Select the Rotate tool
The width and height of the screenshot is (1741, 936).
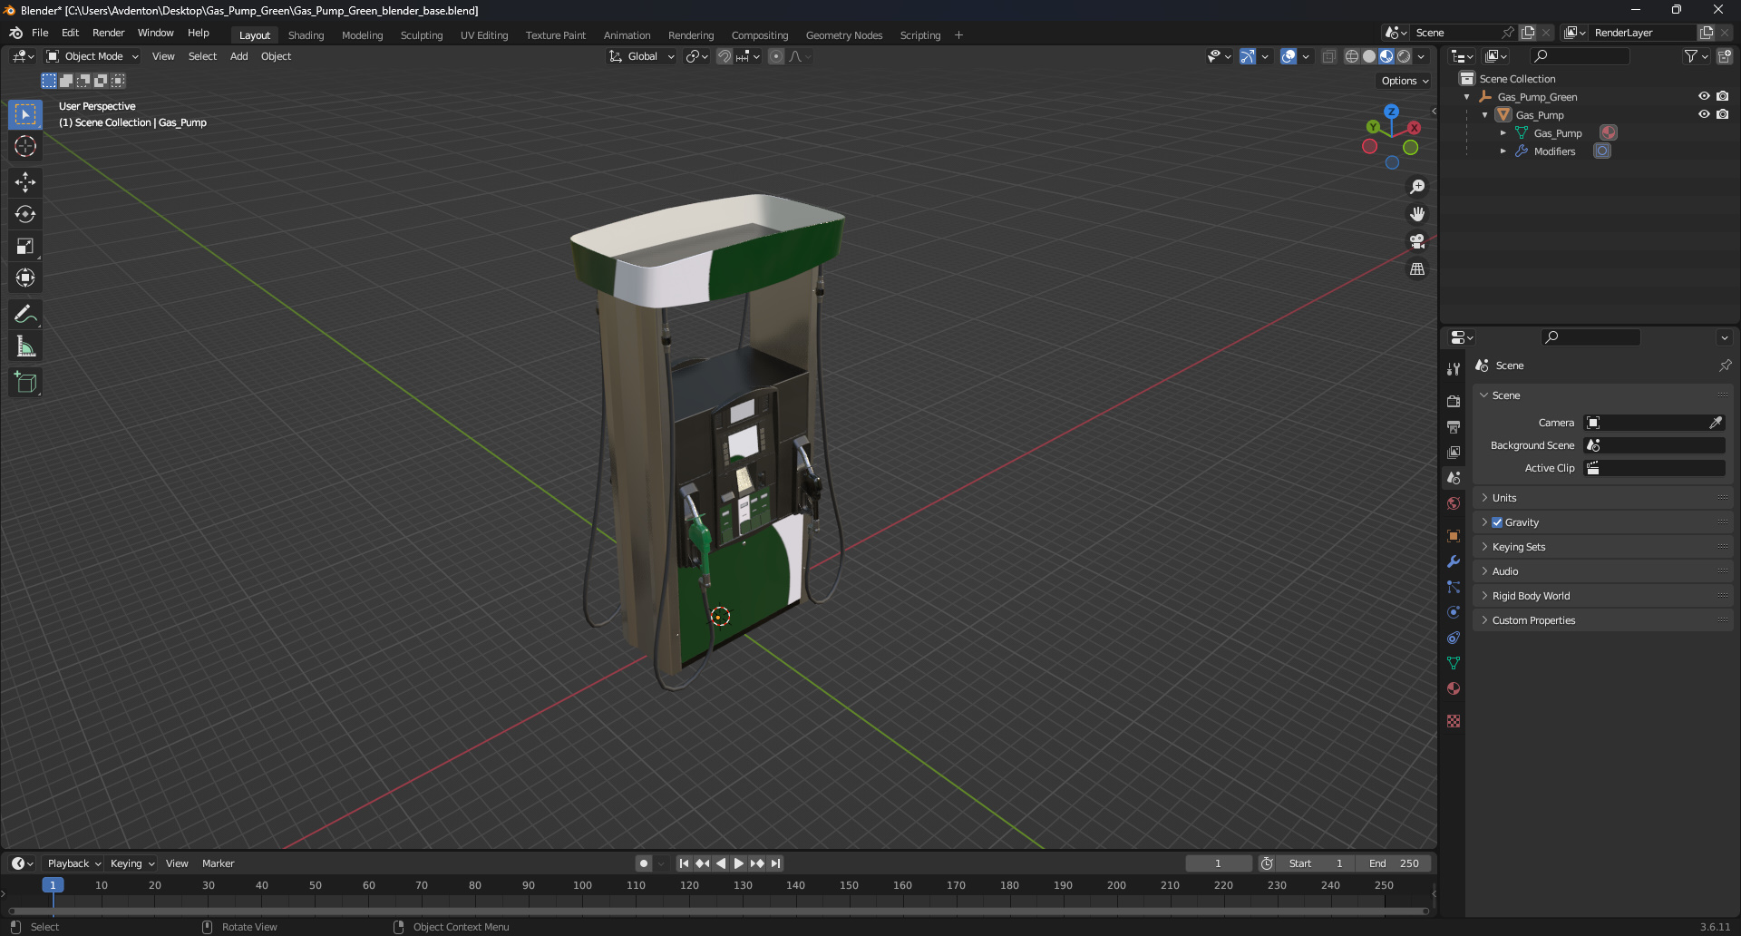pyautogui.click(x=25, y=214)
